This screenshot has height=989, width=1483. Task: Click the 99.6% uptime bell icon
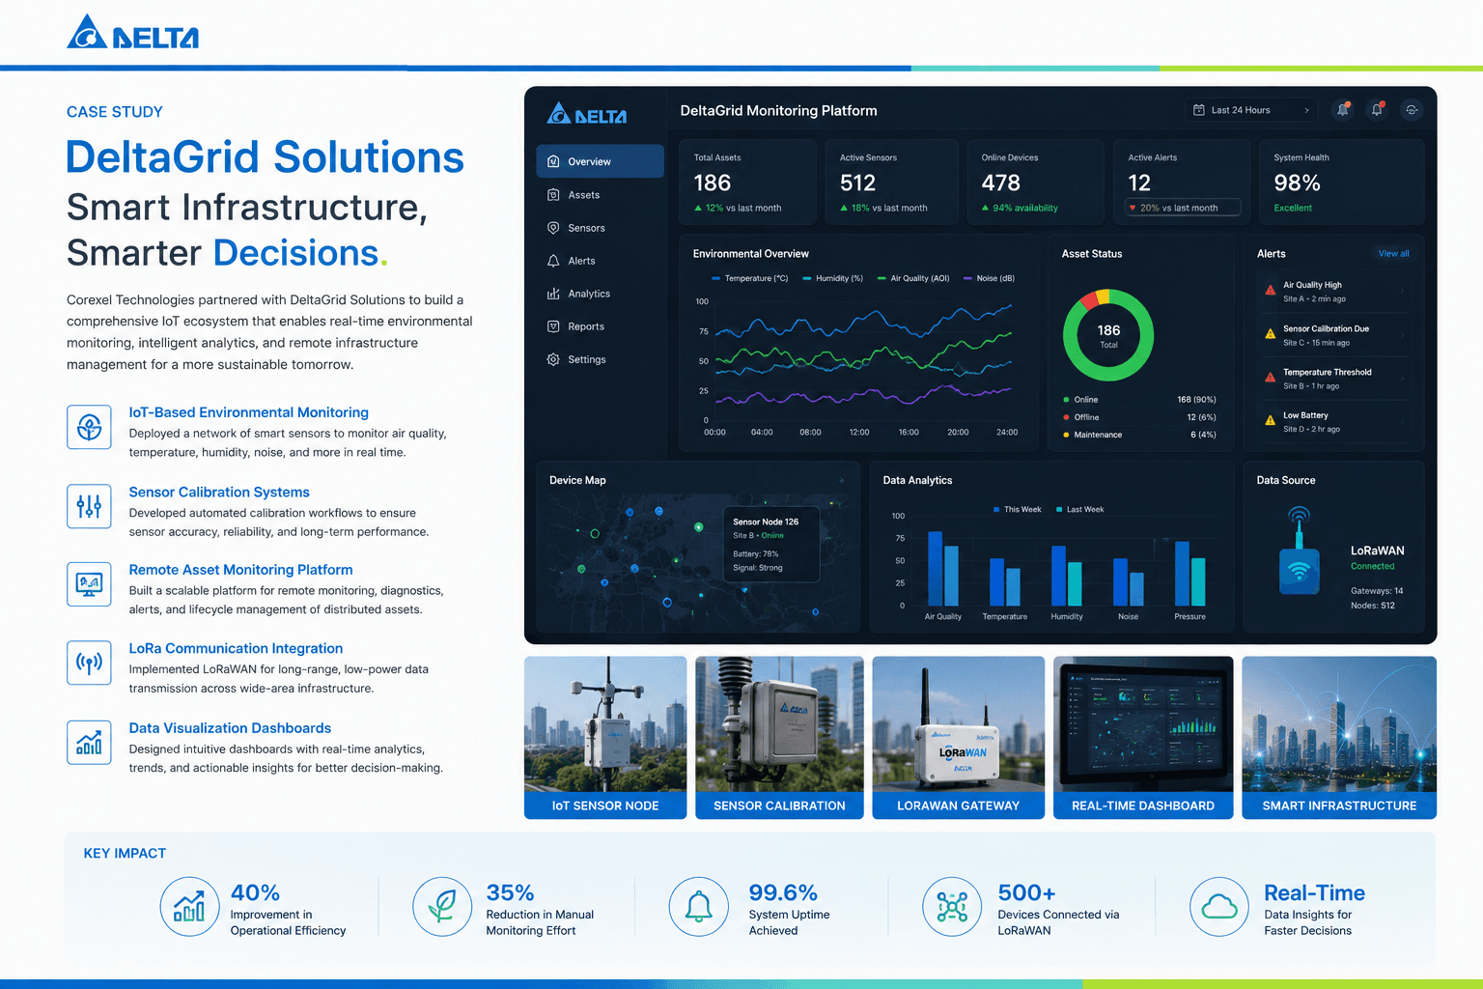(x=699, y=907)
